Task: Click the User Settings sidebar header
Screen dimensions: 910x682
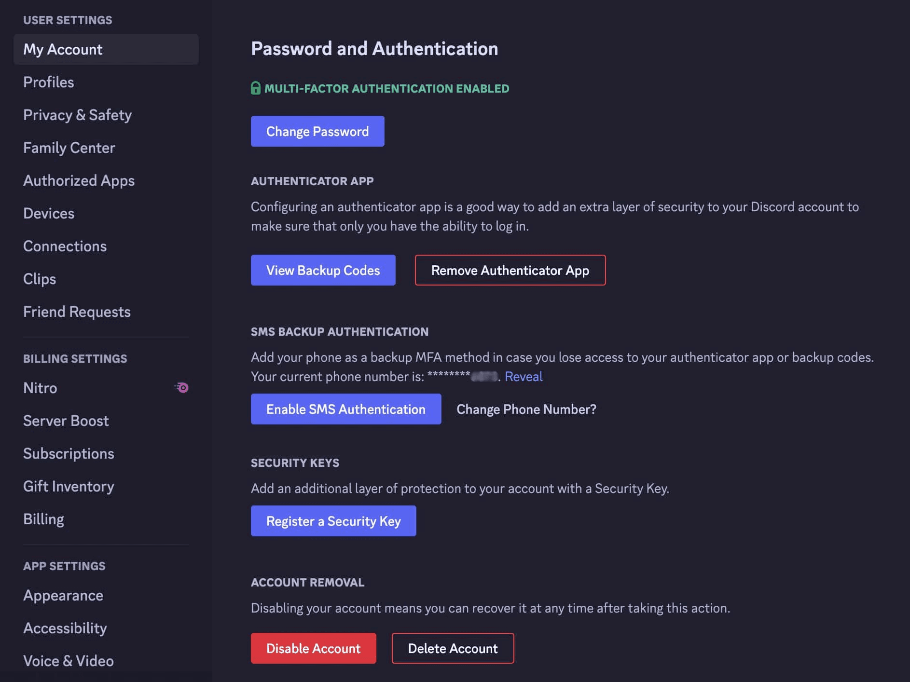Action: pyautogui.click(x=68, y=20)
